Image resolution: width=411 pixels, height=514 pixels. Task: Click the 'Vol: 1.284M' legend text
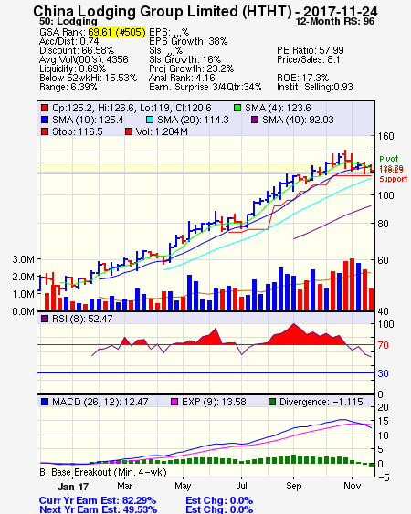[162, 131]
